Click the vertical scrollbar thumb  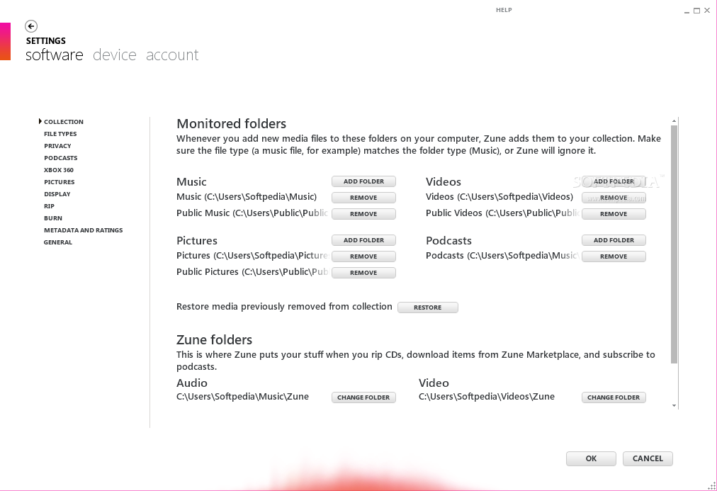click(x=674, y=244)
